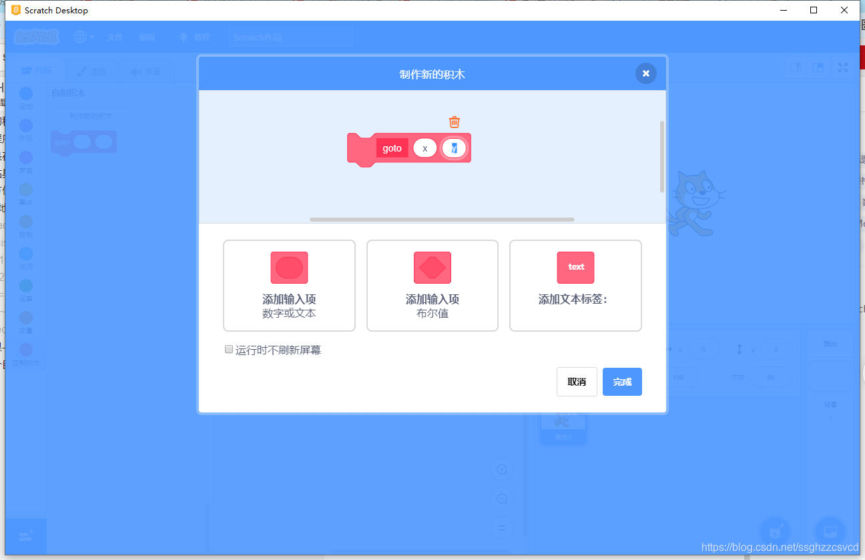Click the horizontal scrollbar in block preview
This screenshot has width=865, height=560.
coord(442,219)
